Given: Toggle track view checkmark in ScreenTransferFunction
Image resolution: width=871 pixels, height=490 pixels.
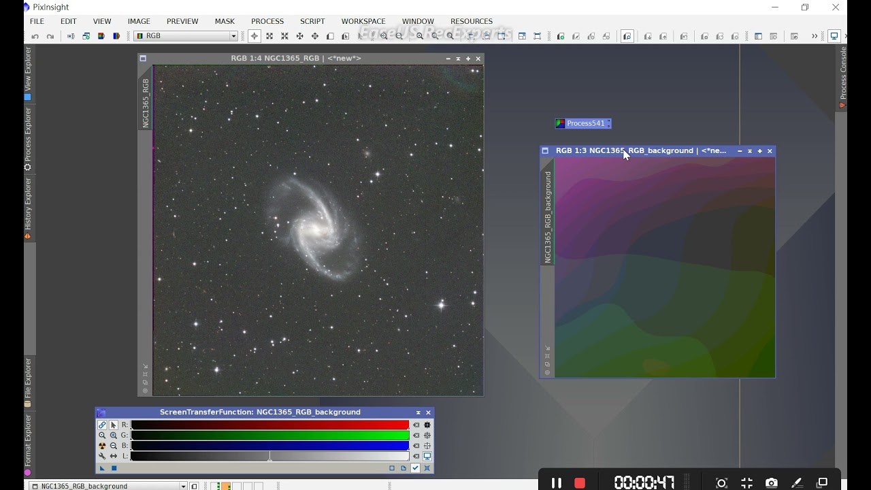Looking at the screenshot, I should [415, 468].
